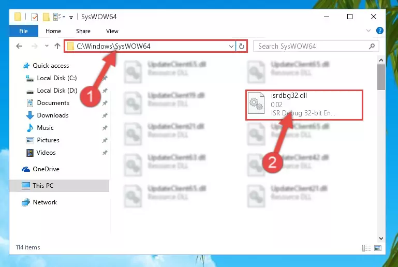Screen dimensions: 398x267
Task: Select This PC in navigation pane
Action: 59,186
